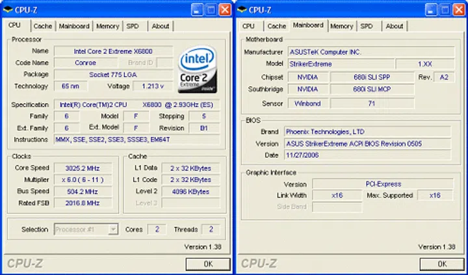Screen dimensions: 468x275
Task: Click the Package value Socket 775 LGA
Action: pos(113,75)
